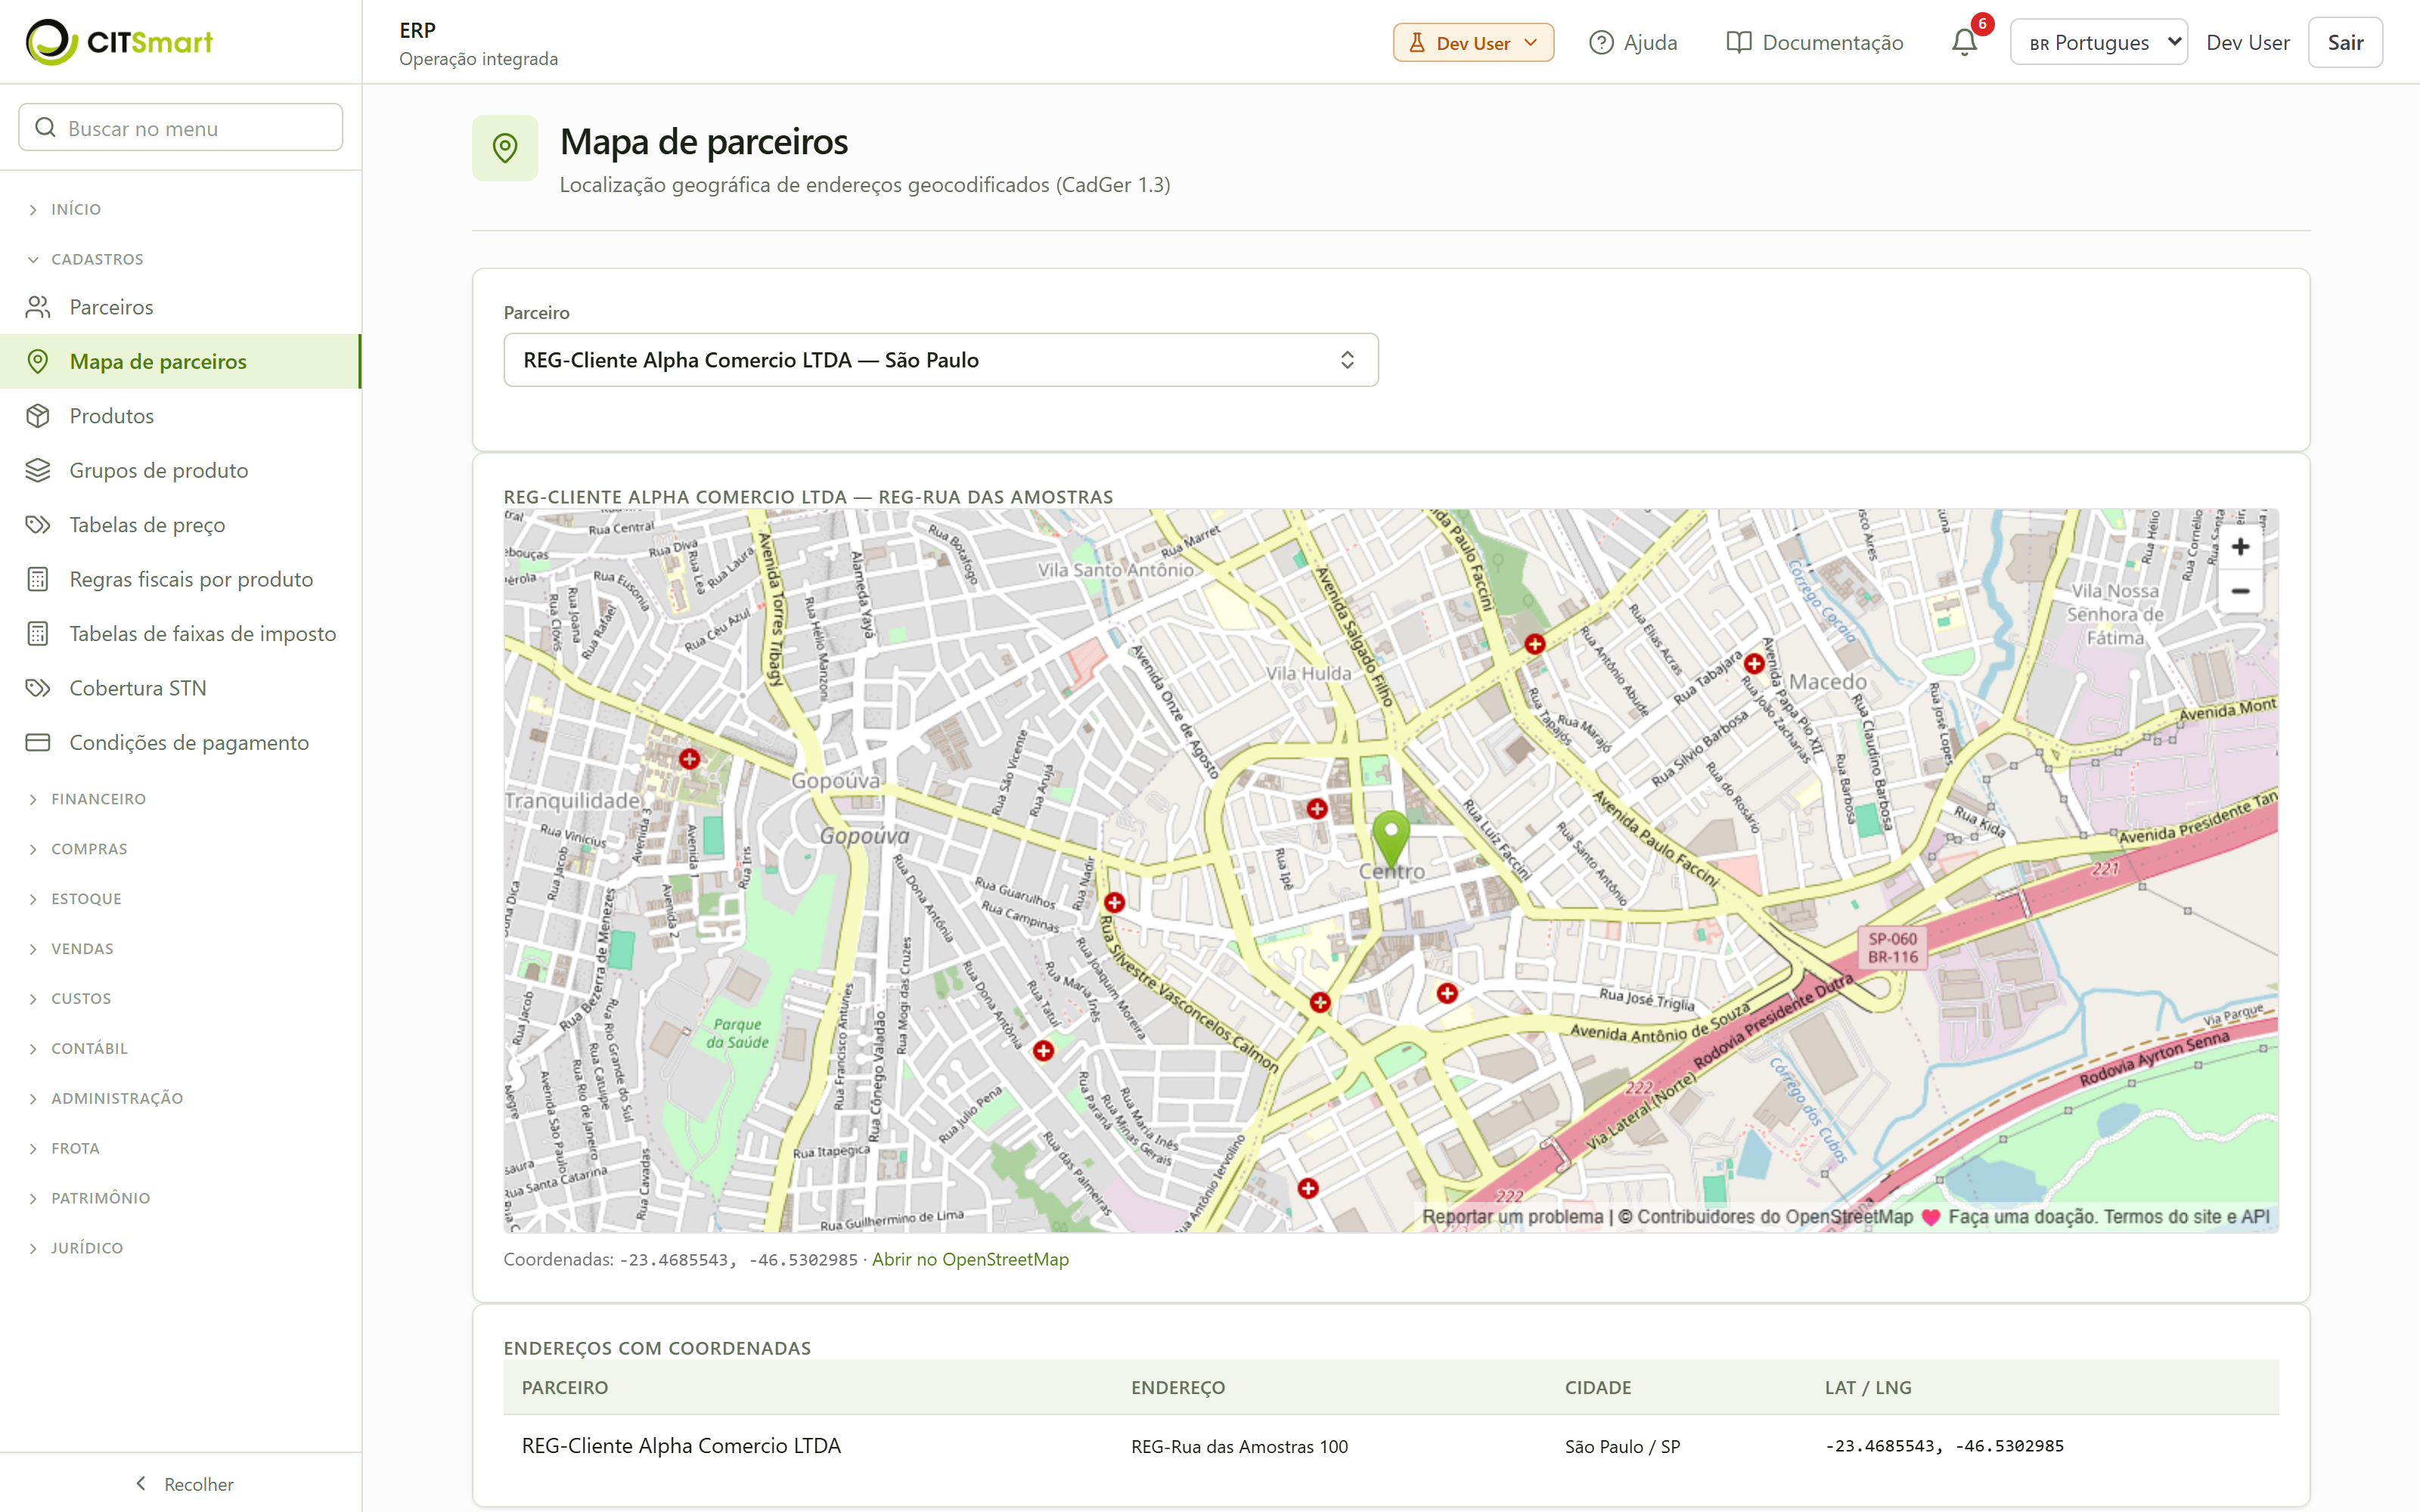Open Produtos menu item

click(180, 416)
